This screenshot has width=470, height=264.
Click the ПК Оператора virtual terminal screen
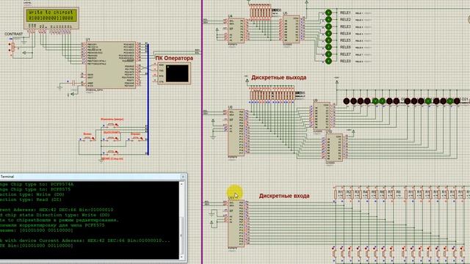pos(177,73)
